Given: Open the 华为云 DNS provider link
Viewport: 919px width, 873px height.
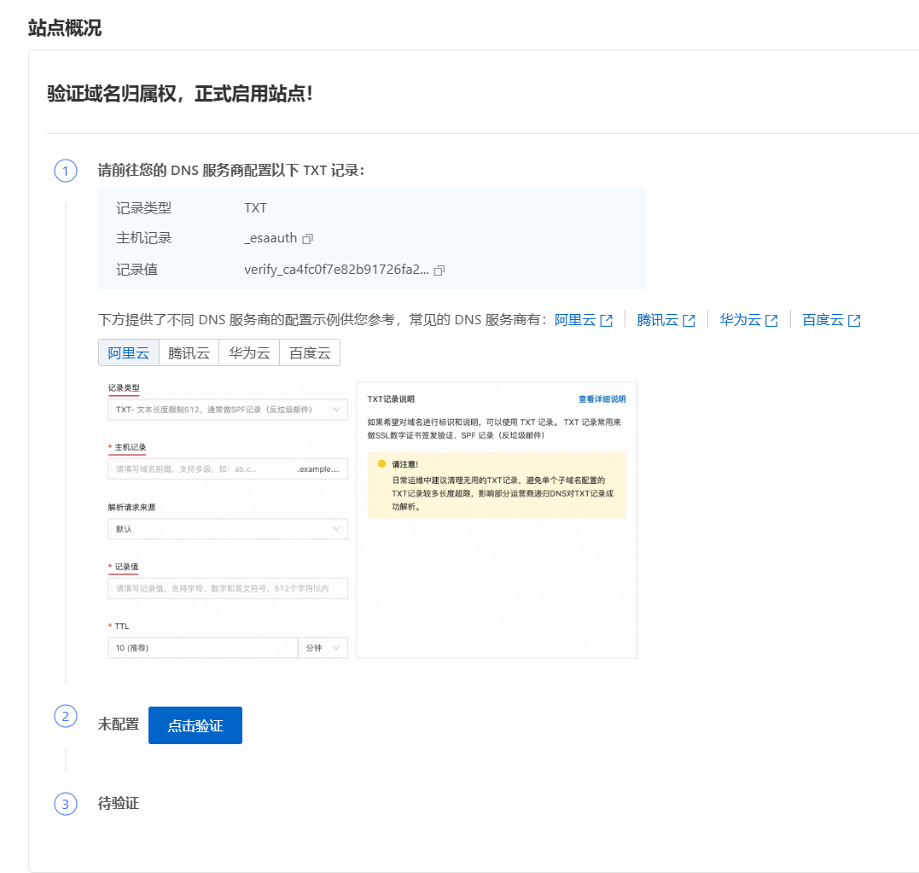Looking at the screenshot, I should (740, 320).
